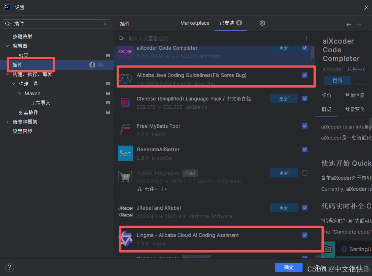372x276 pixels.
Task: Update the Chinese Language Pack plugin
Action: click(284, 99)
